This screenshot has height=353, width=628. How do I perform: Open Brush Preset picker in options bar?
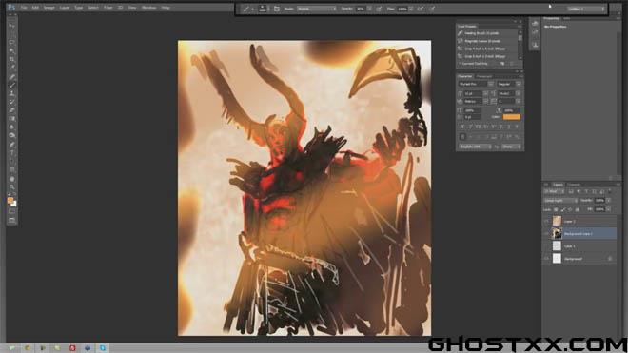263,9
